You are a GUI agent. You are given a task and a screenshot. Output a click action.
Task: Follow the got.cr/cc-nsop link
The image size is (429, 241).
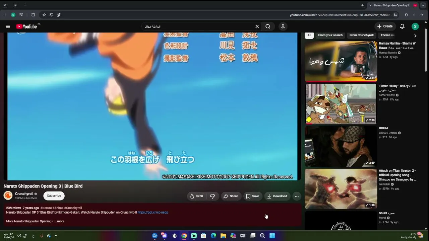[x=153, y=212]
